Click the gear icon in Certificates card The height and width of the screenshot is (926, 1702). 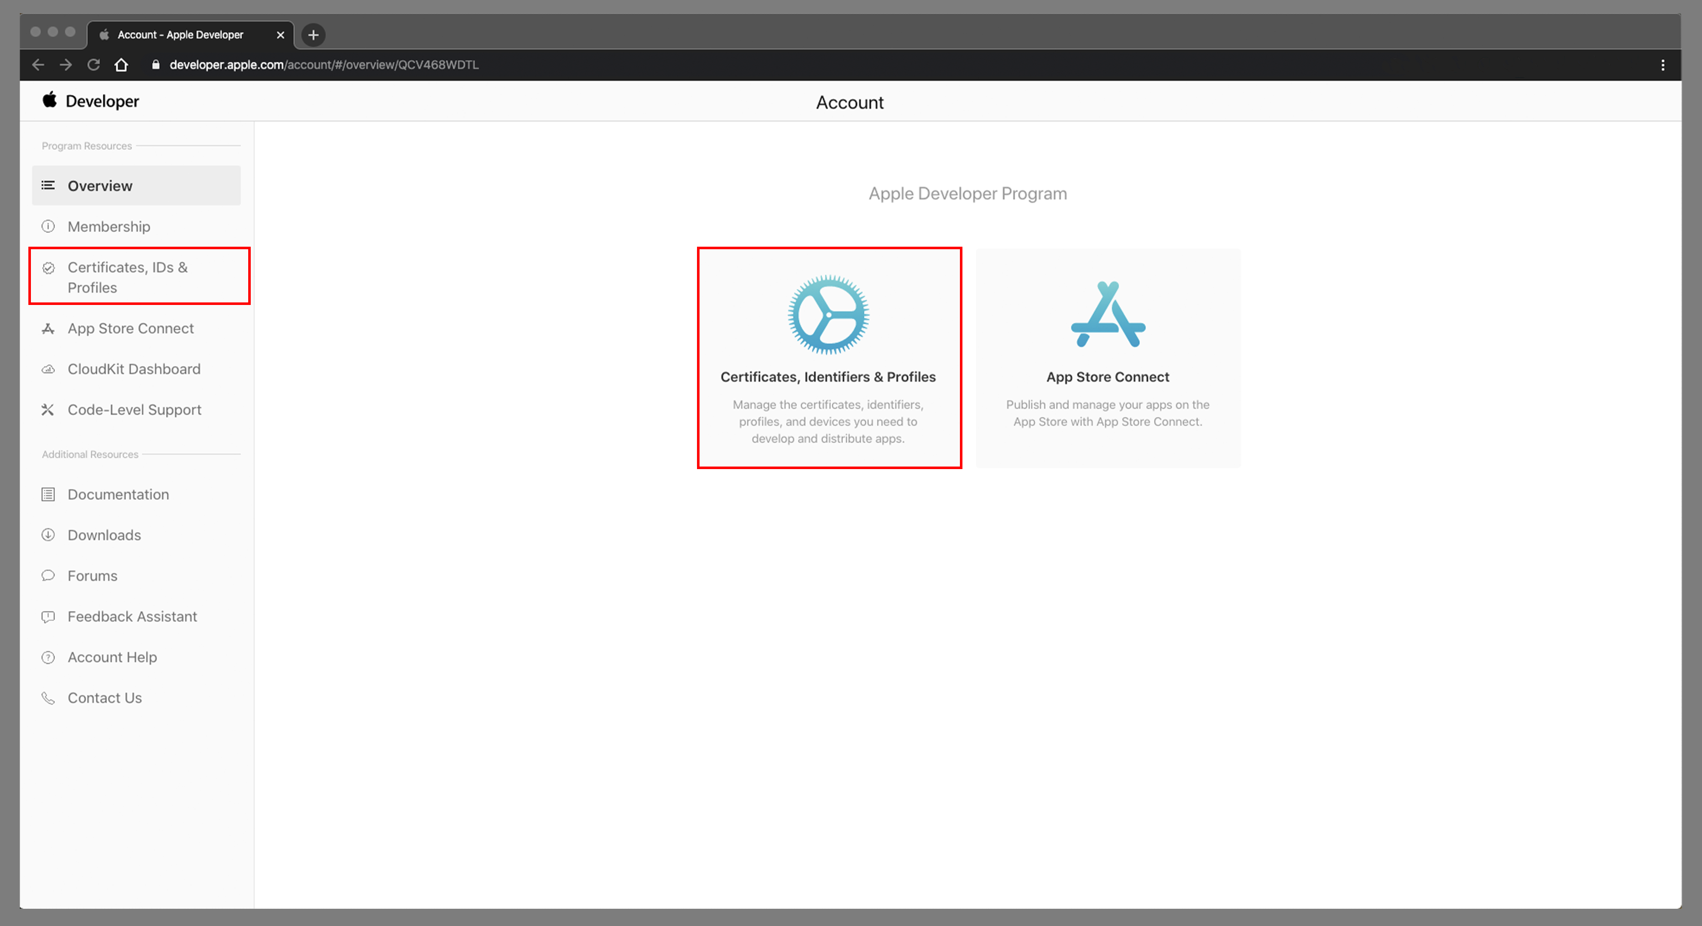point(828,315)
